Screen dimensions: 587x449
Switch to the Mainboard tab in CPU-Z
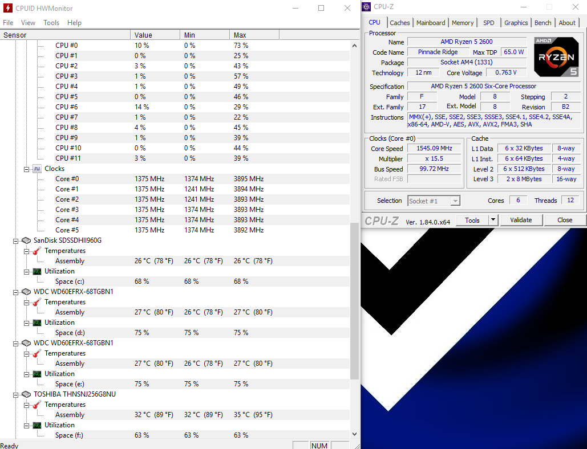click(x=431, y=23)
